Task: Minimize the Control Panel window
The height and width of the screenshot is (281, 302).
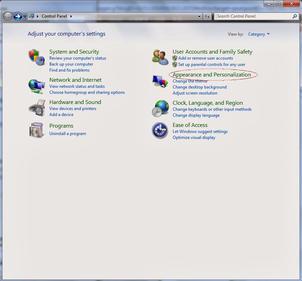Action: 269,4
